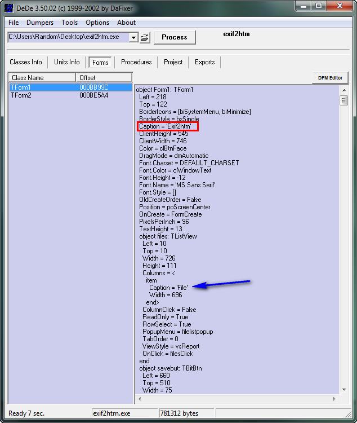Click the line "Width = 696"
Screen dimensions: 357x423
(x=166, y=295)
